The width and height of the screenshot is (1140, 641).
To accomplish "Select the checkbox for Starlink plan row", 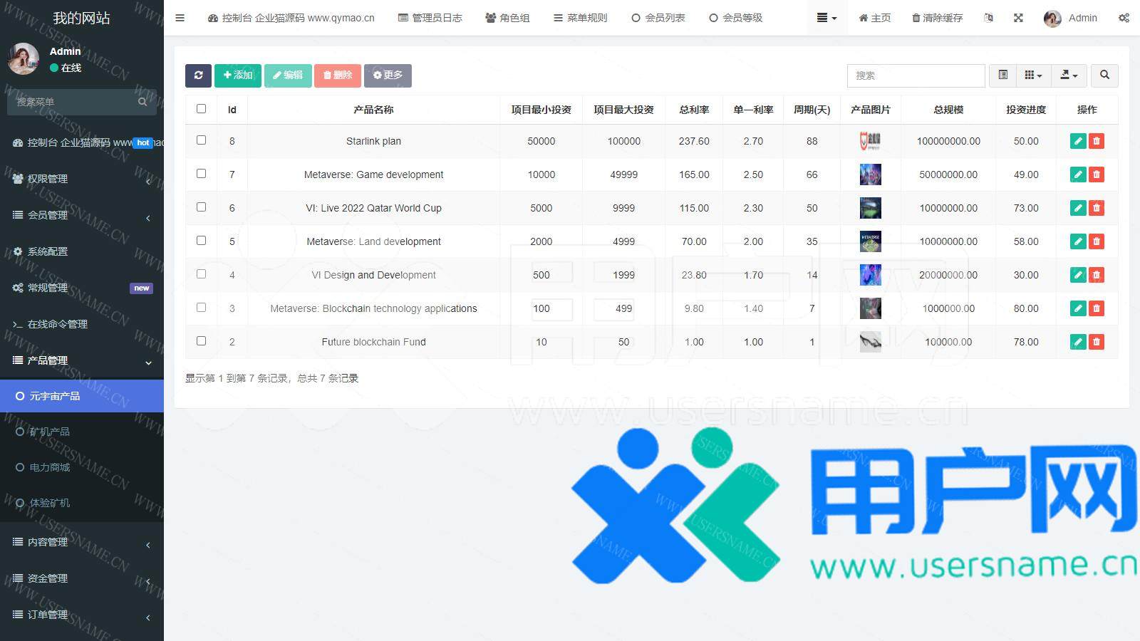I will (201, 140).
